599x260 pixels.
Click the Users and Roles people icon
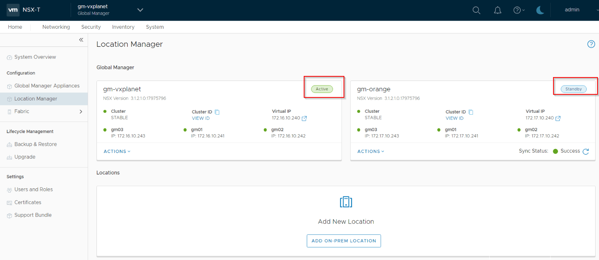pyautogui.click(x=10, y=190)
